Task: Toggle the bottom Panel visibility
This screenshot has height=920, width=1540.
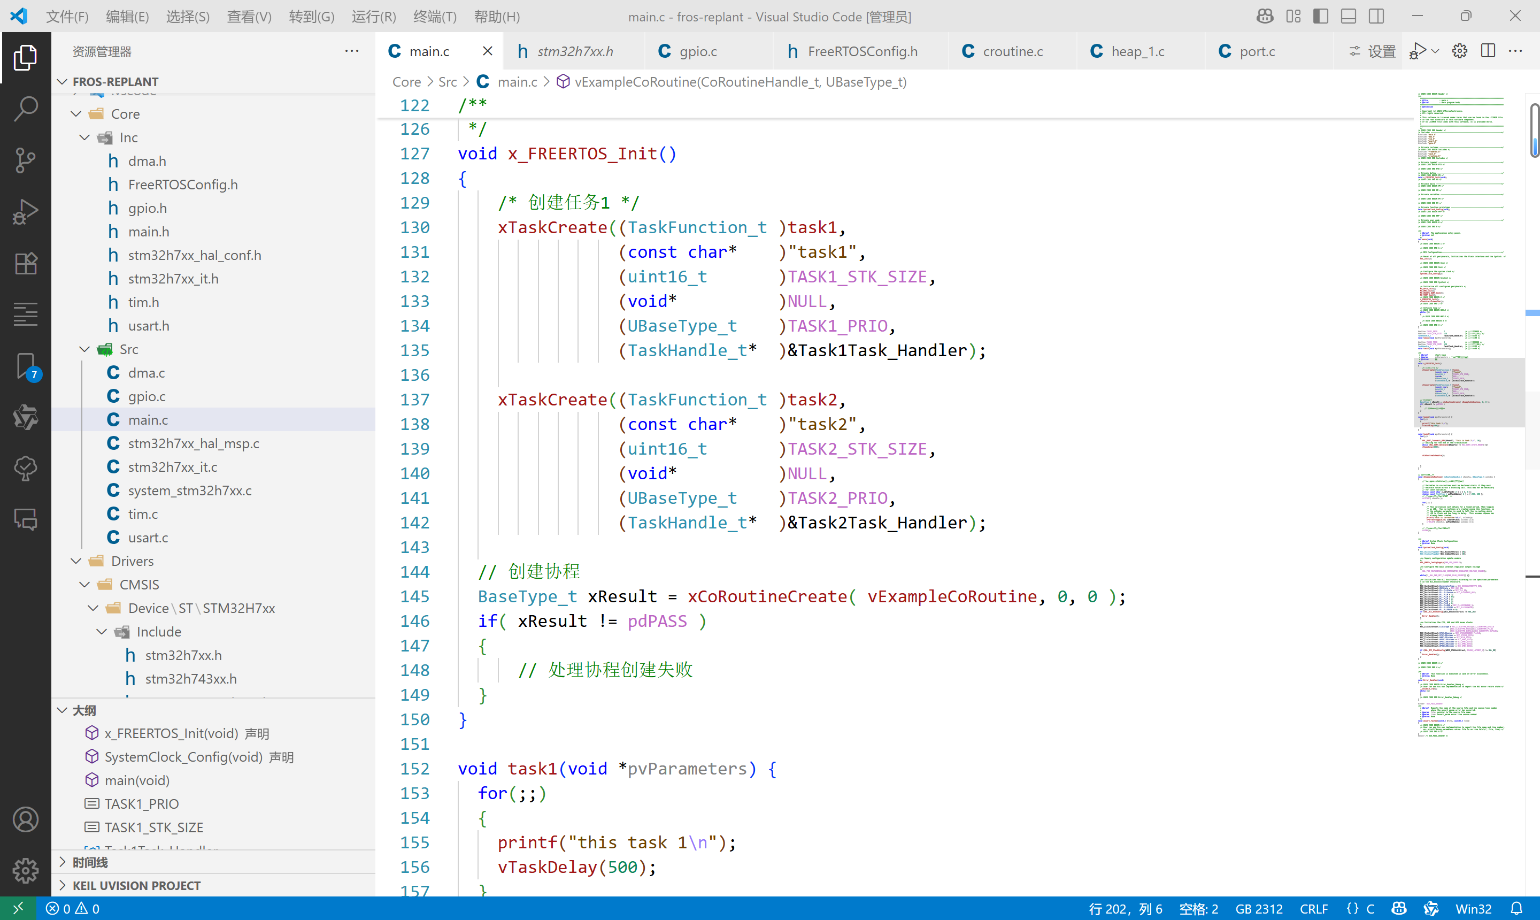Action: (x=1349, y=16)
